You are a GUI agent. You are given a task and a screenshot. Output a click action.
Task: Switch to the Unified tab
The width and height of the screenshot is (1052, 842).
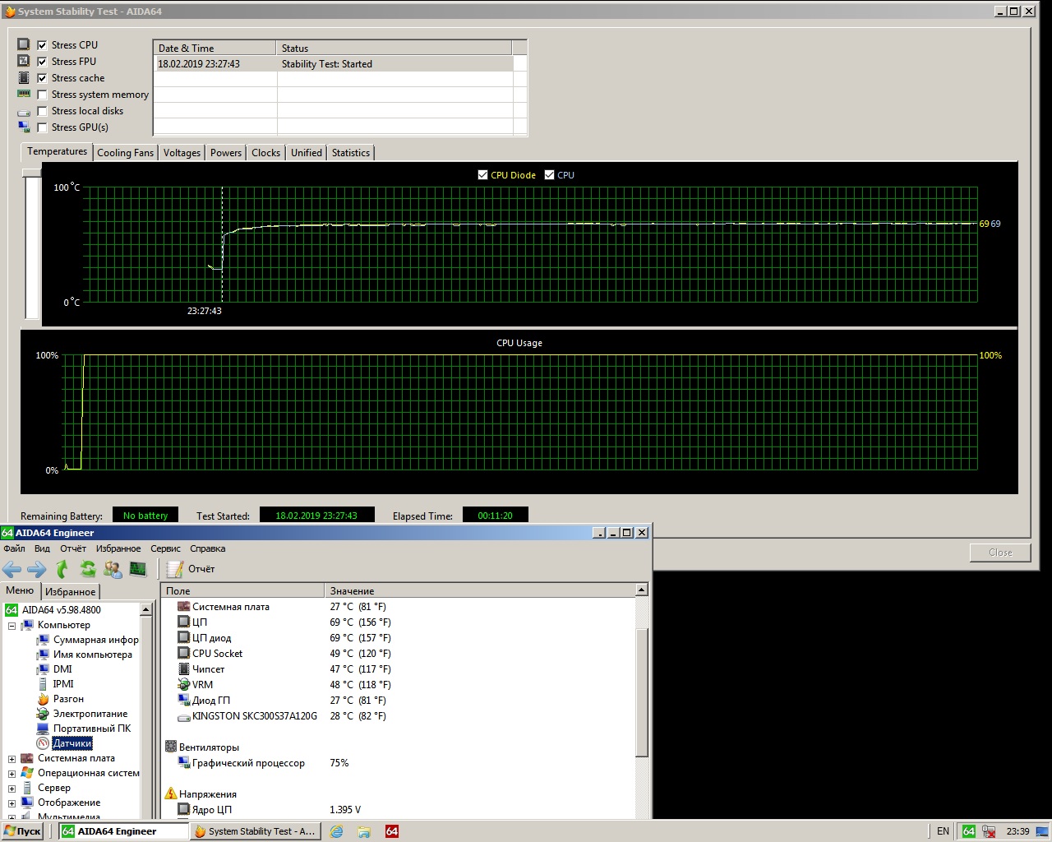tap(307, 153)
